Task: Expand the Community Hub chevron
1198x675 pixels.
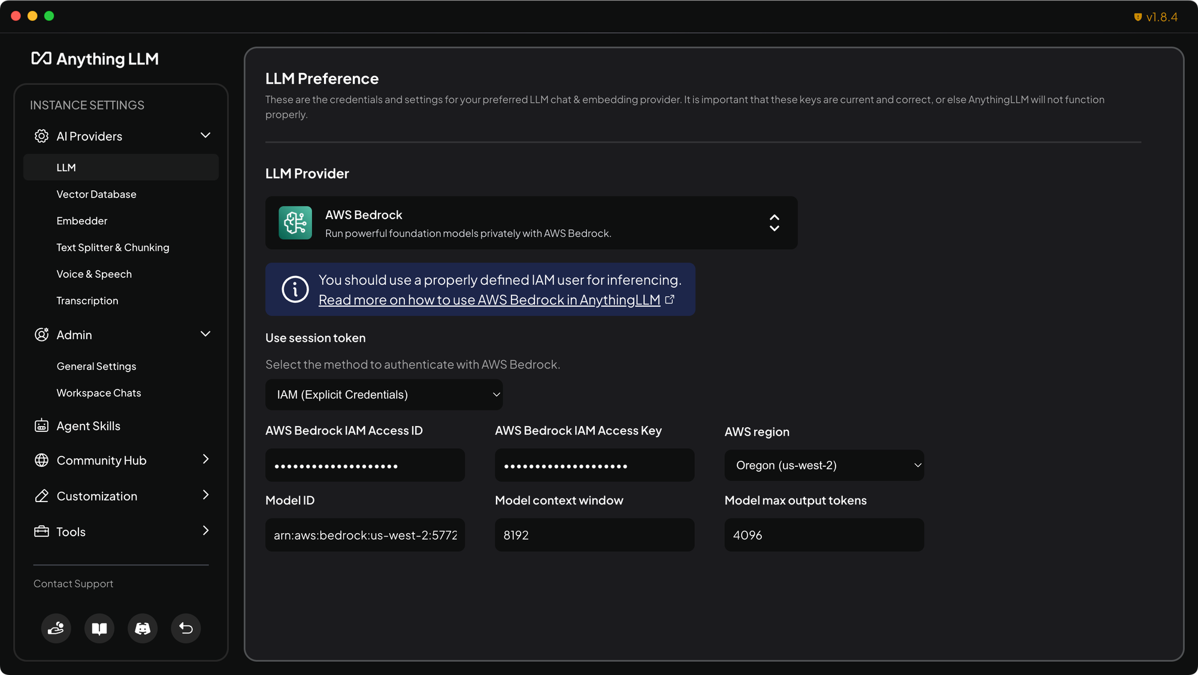Action: (205, 459)
